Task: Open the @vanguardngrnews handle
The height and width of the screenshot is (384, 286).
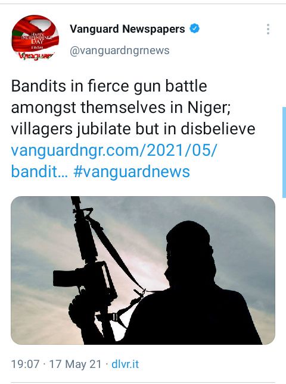Action: (x=120, y=51)
